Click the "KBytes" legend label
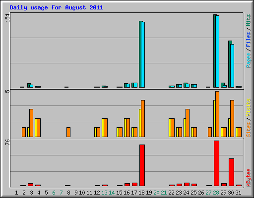Viewport: 254px width, 198px height. coord(249,178)
